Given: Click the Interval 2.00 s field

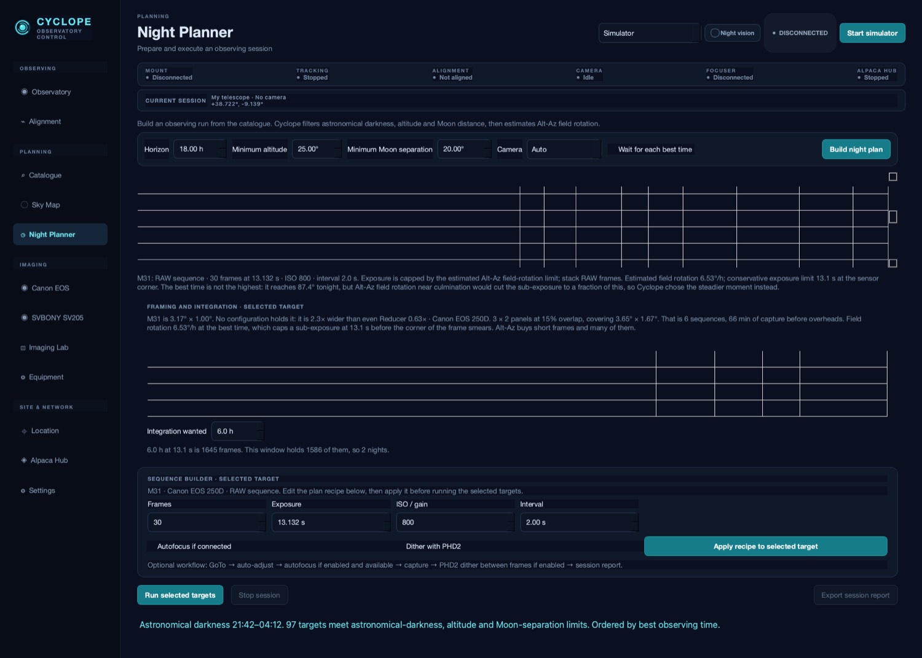Looking at the screenshot, I should pos(580,522).
